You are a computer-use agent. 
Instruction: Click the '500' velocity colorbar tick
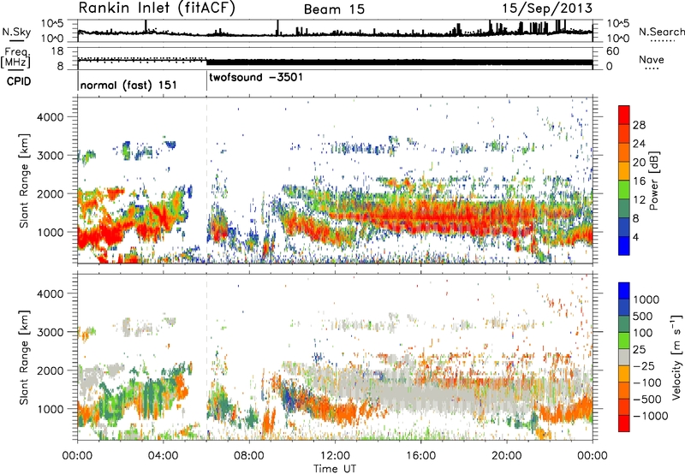click(643, 316)
